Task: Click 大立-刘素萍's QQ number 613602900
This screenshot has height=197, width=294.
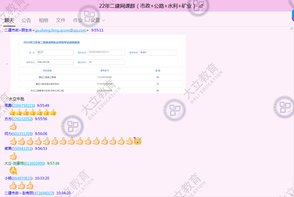Action: pos(34,163)
